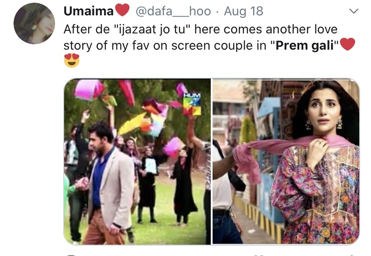Click the red heart after Prem gali
This screenshot has height=256, width=371.
348,44
